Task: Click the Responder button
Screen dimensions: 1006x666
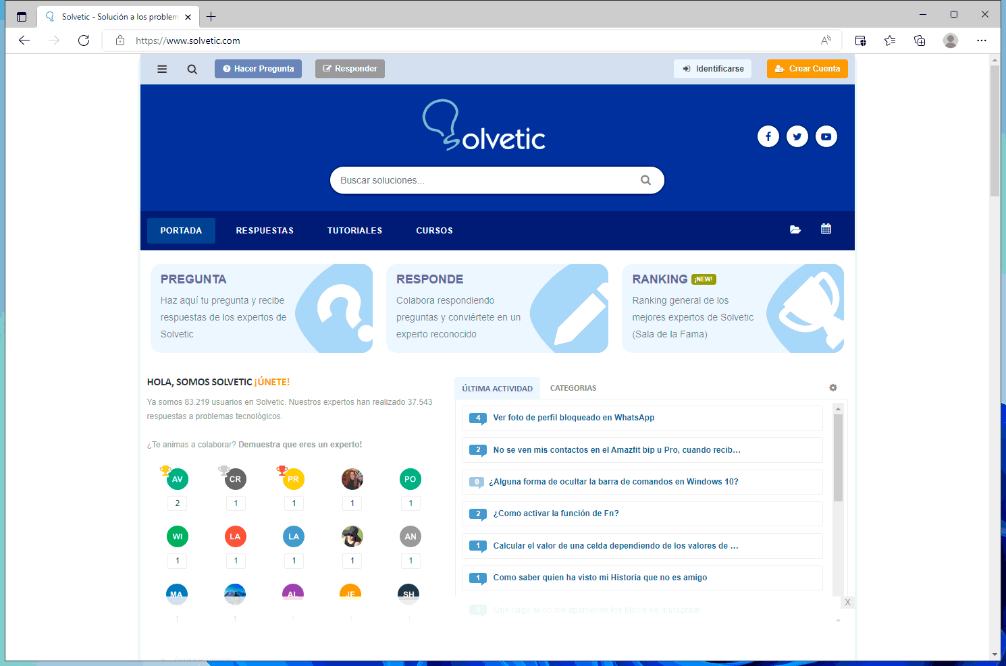Action: (x=350, y=69)
